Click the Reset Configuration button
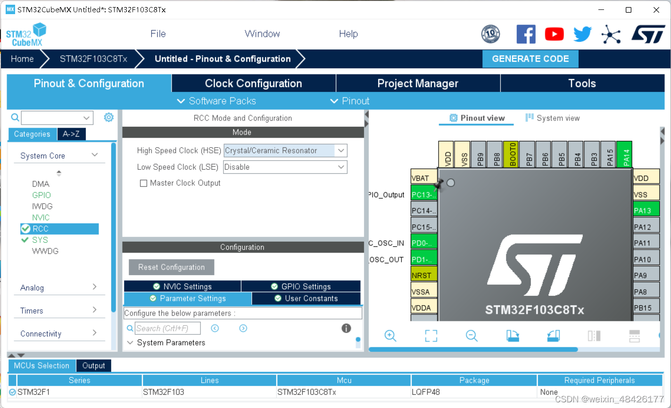 tap(172, 267)
